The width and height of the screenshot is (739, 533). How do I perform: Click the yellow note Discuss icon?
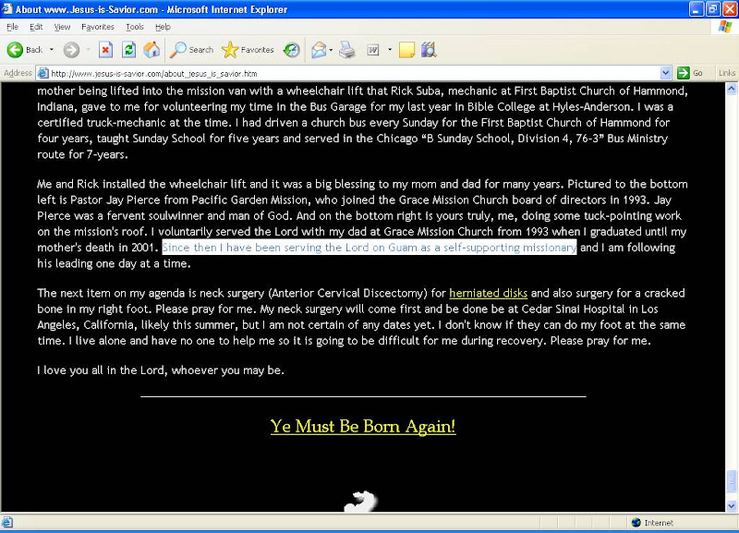[406, 50]
